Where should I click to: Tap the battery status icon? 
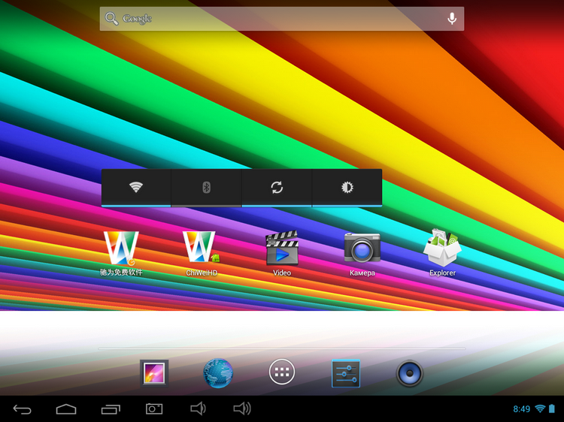click(551, 408)
